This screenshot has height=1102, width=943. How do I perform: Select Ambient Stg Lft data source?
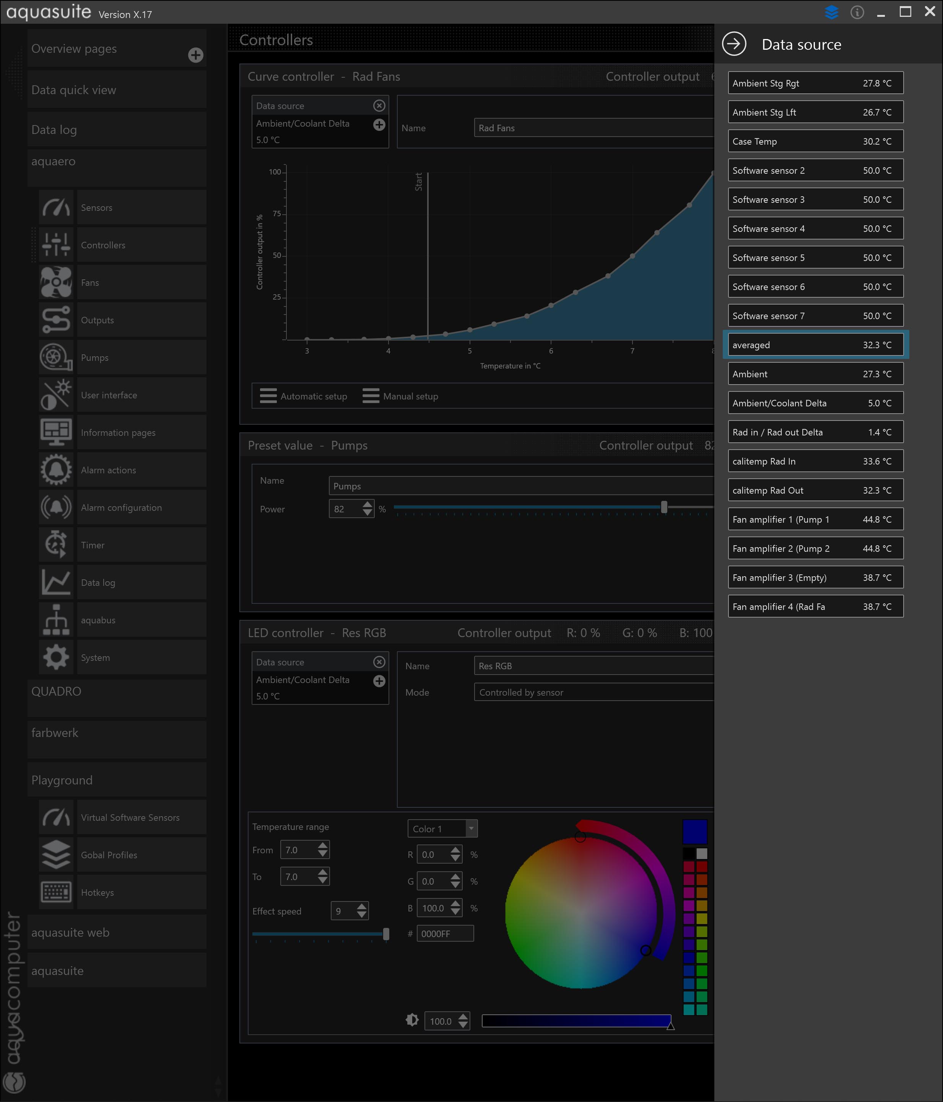click(x=815, y=112)
